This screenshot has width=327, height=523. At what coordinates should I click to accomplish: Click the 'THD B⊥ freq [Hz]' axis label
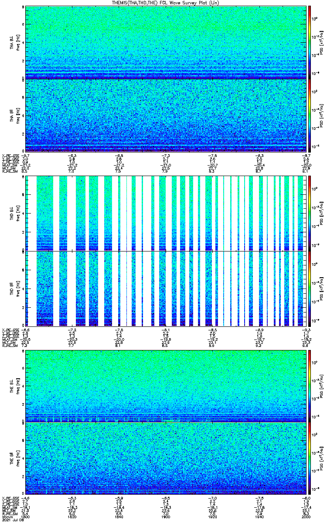point(15,214)
